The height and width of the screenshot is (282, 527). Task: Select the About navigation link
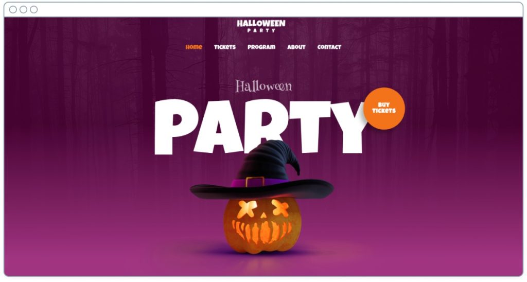(296, 47)
